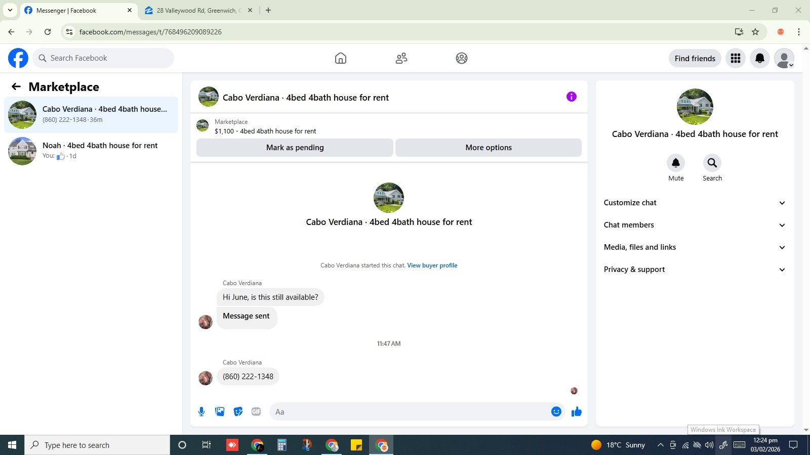810x455 pixels.
Task: Click the Hi June, is this still available message
Action: (x=270, y=297)
